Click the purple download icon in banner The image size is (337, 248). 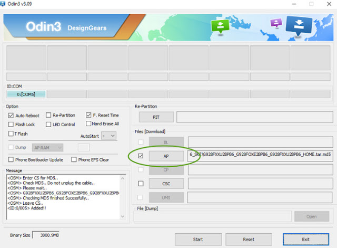point(276,23)
